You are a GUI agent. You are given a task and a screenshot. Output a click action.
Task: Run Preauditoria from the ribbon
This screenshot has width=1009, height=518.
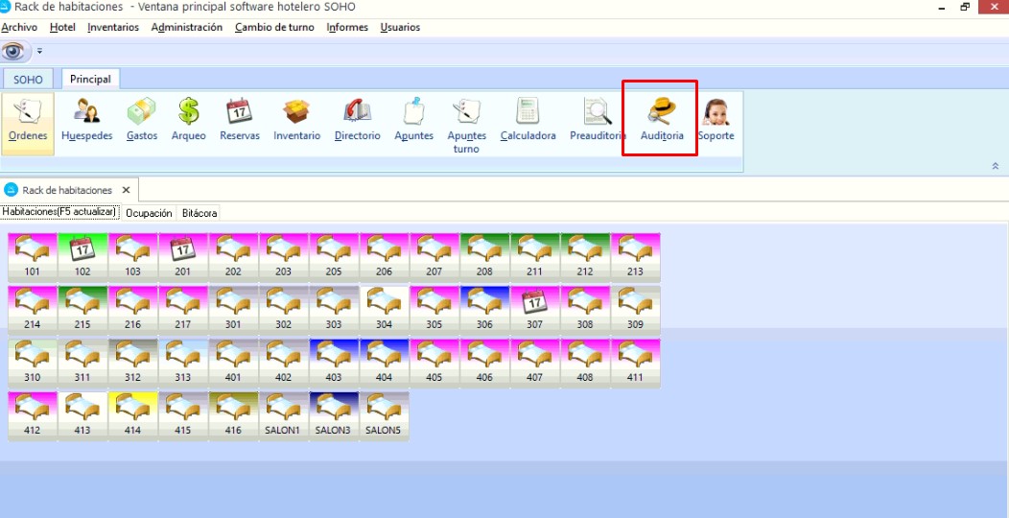(x=598, y=121)
